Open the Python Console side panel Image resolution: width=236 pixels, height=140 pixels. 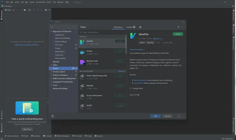234,43
